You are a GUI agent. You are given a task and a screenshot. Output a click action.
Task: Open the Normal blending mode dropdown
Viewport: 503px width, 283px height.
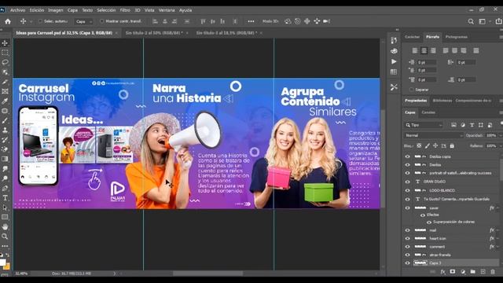pyautogui.click(x=433, y=135)
